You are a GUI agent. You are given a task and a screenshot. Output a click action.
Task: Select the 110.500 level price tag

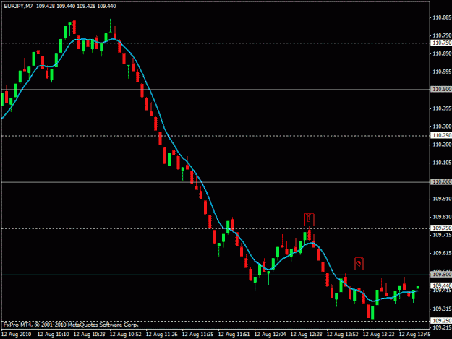pyautogui.click(x=441, y=90)
